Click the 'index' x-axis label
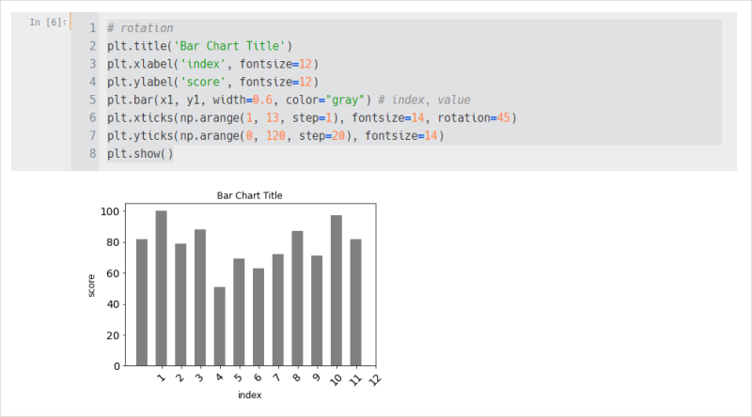The width and height of the screenshot is (752, 417). pos(250,395)
